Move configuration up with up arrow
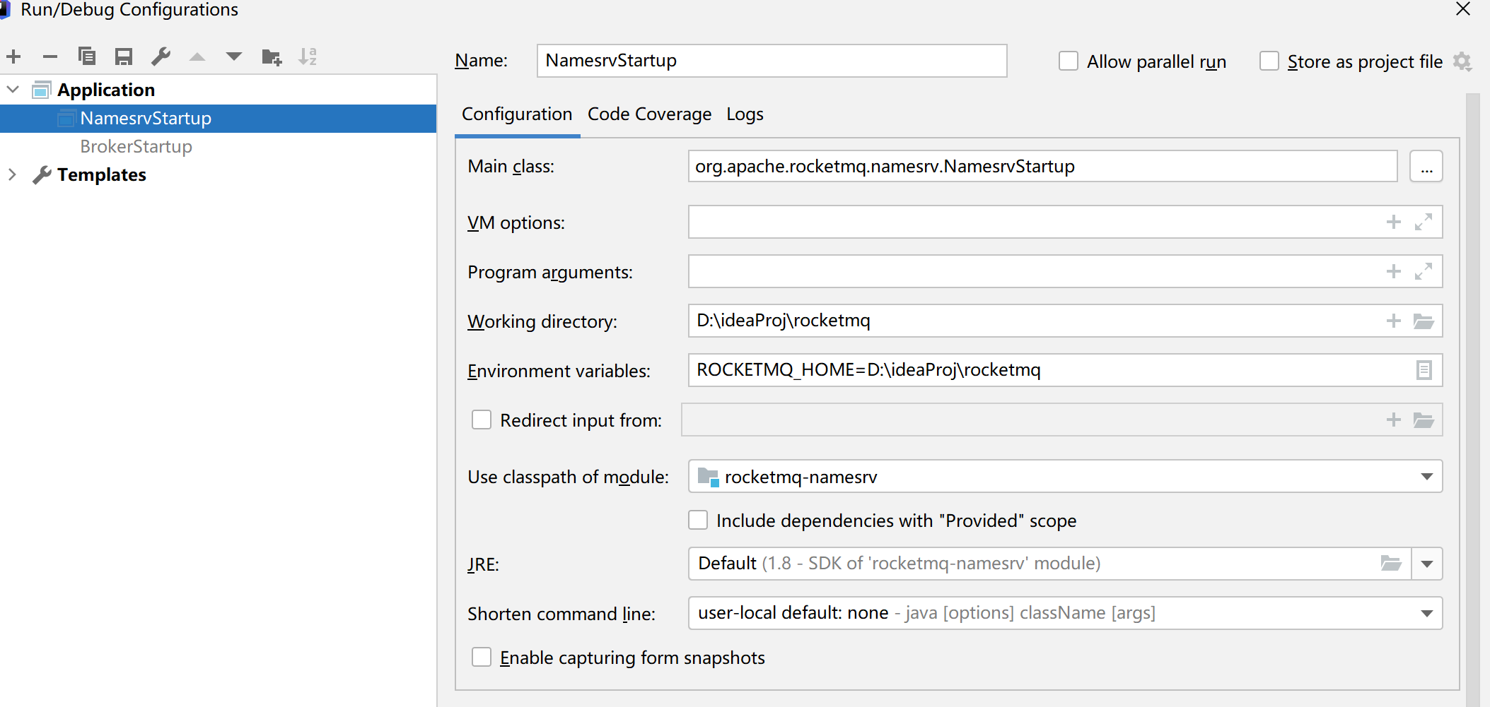Image resolution: width=1490 pixels, height=707 pixels. coord(197,57)
